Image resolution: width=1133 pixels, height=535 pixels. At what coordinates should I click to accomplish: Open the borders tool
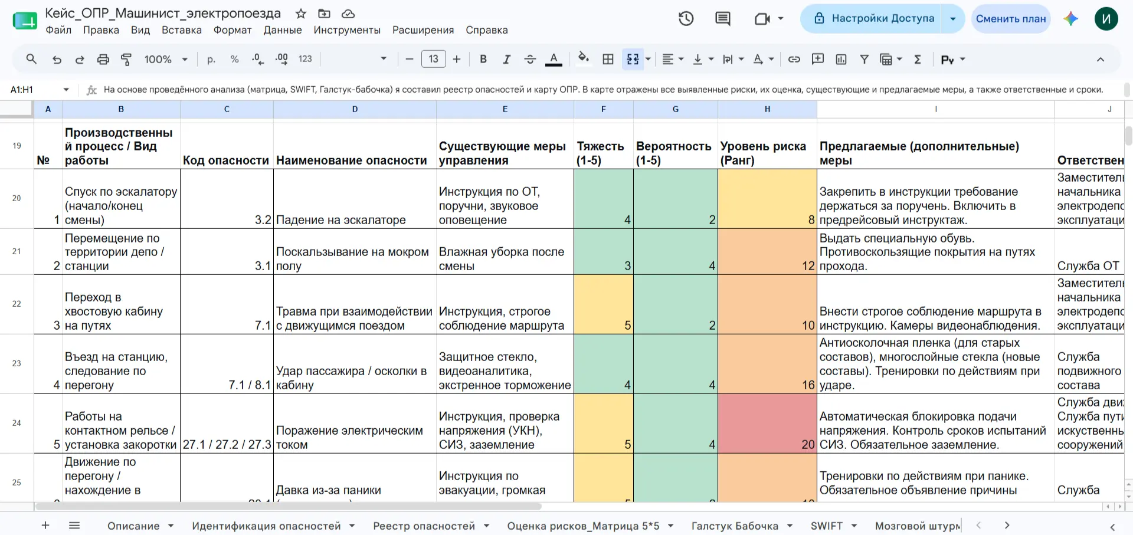pos(608,59)
